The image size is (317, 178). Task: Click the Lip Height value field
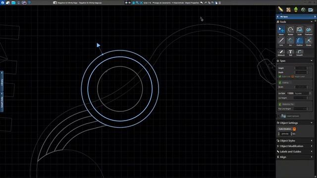coord(300,98)
